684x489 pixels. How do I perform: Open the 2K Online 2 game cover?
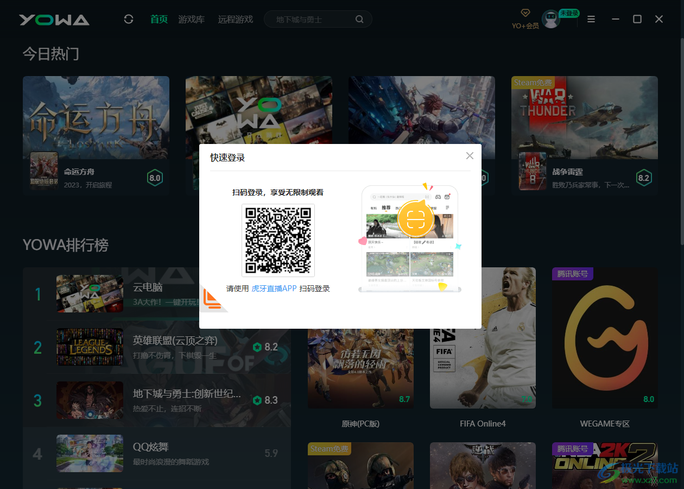tap(605, 466)
